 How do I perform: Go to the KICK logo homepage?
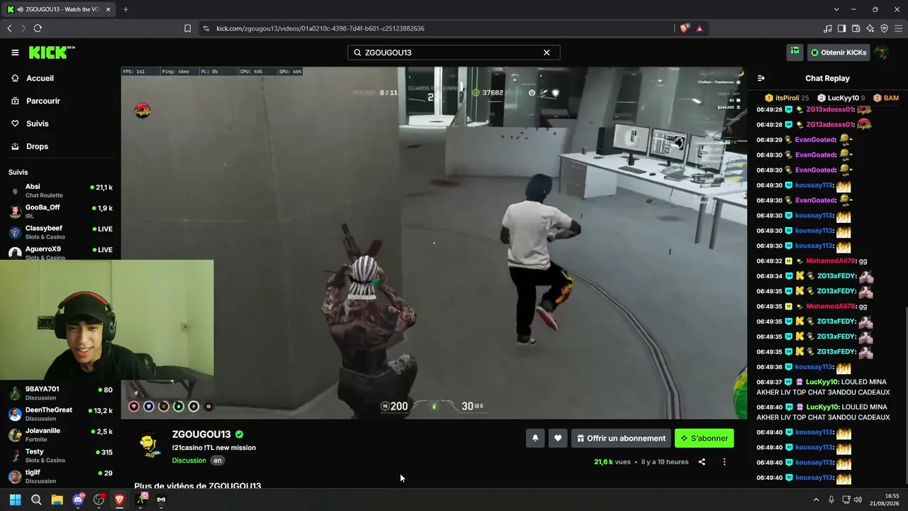coord(52,53)
